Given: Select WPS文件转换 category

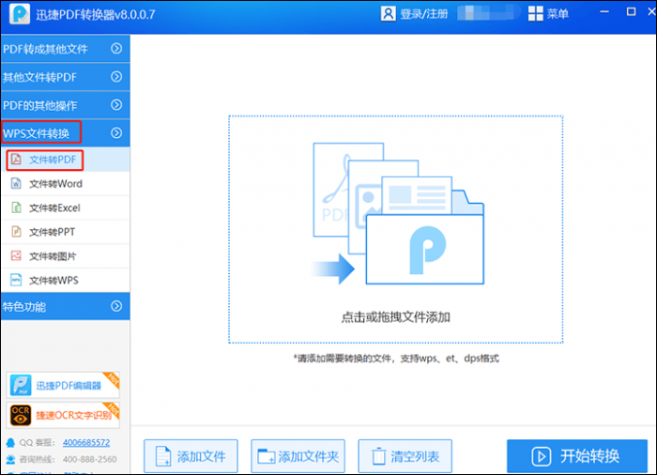Looking at the screenshot, I should click(66, 133).
